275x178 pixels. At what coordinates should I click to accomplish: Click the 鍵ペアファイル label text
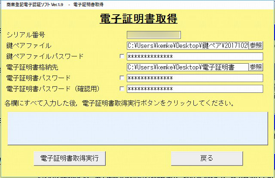(x=29, y=46)
